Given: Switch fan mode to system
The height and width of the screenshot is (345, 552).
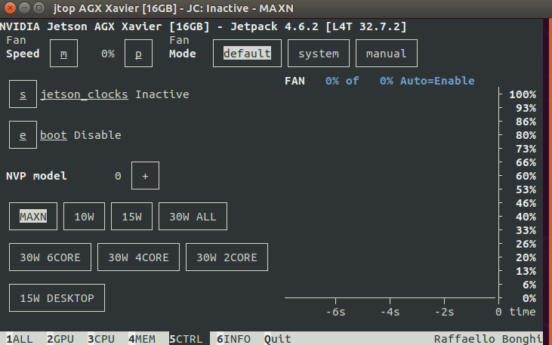Looking at the screenshot, I should tap(319, 54).
